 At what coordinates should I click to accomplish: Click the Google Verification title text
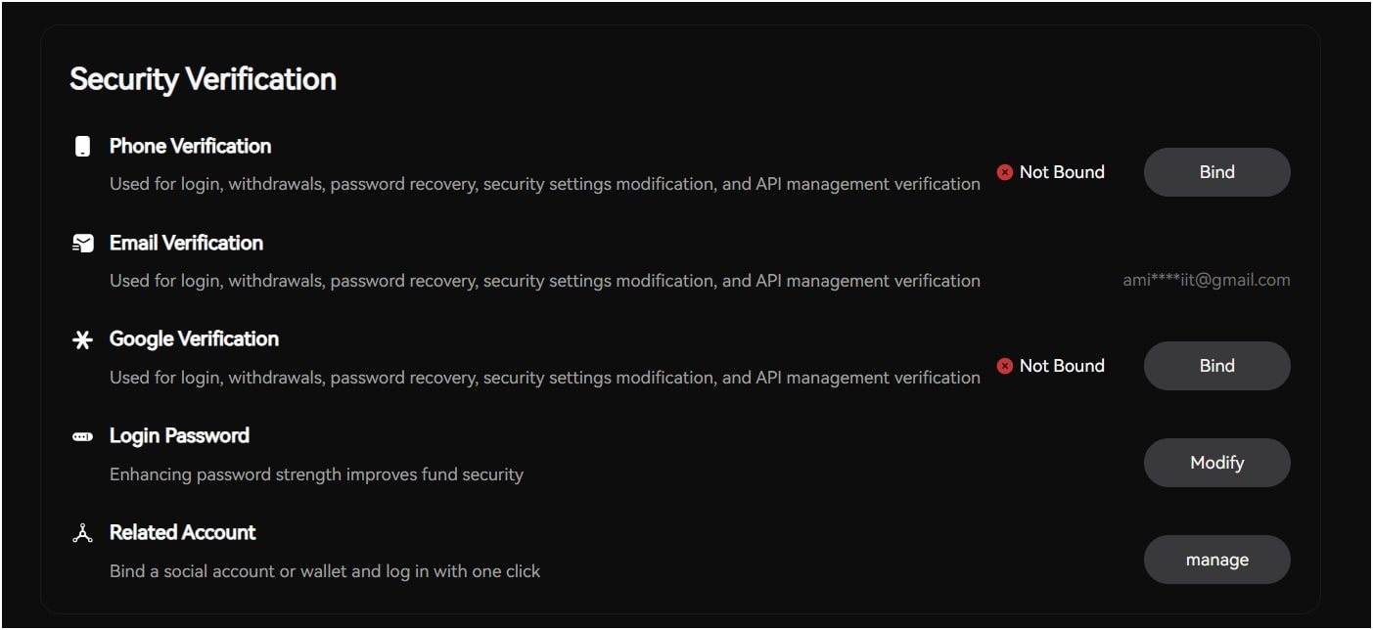point(194,339)
